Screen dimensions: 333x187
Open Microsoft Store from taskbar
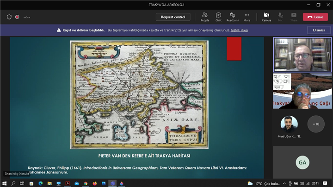pyautogui.click(x=31, y=183)
